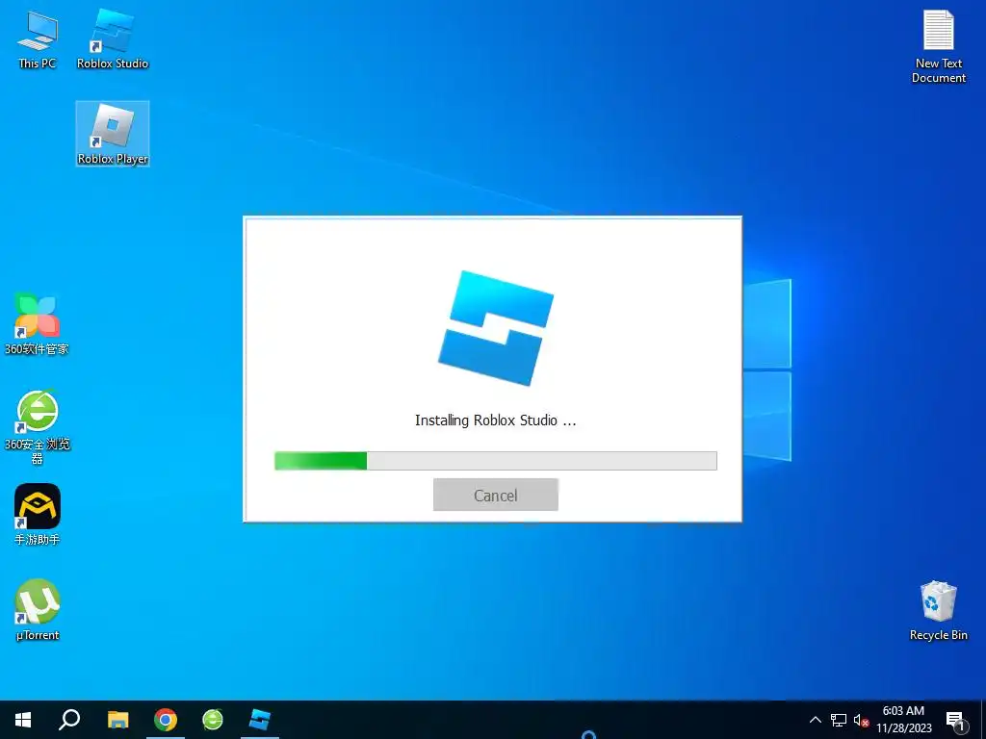
Task: Open Google Chrome from the taskbar
Action: tap(166, 720)
